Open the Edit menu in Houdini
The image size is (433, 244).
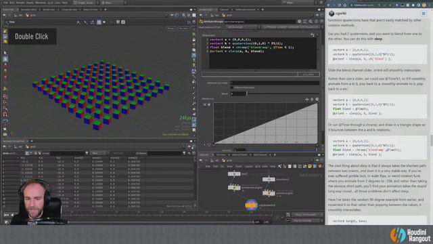(12, 3)
